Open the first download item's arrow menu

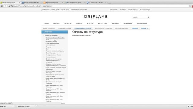pyautogui.click(x=13, y=106)
